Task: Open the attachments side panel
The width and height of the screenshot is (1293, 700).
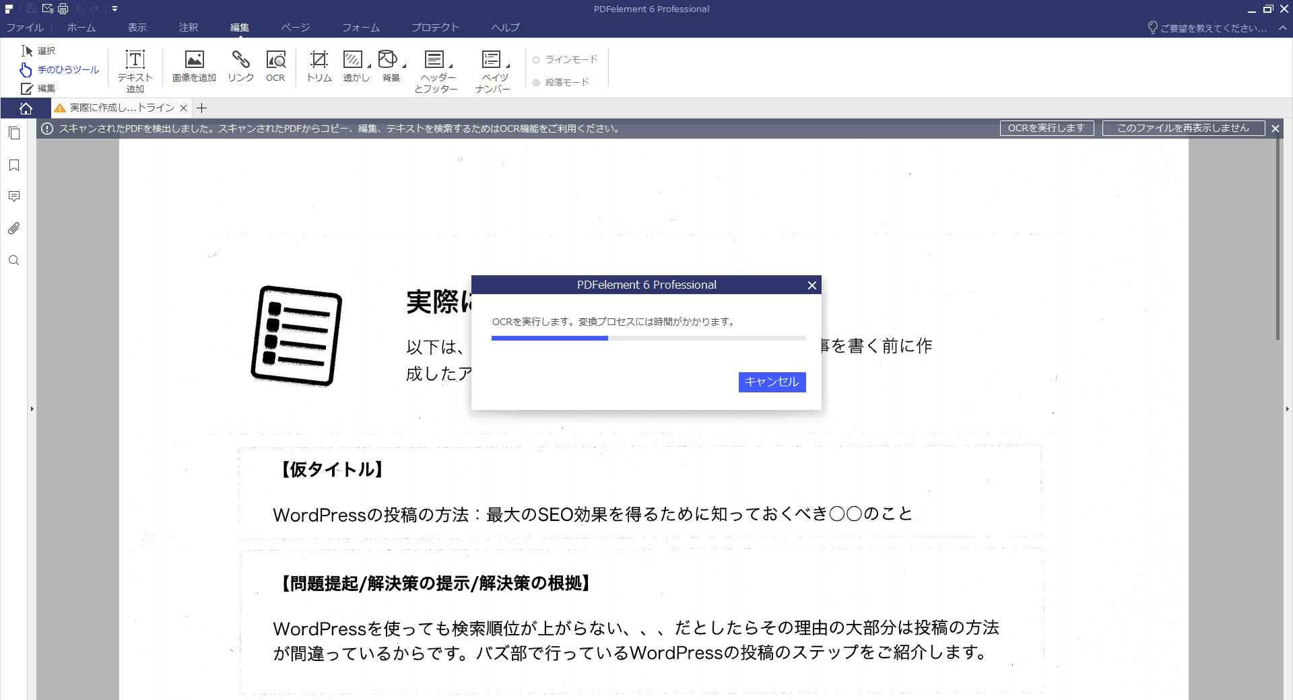Action: [13, 228]
